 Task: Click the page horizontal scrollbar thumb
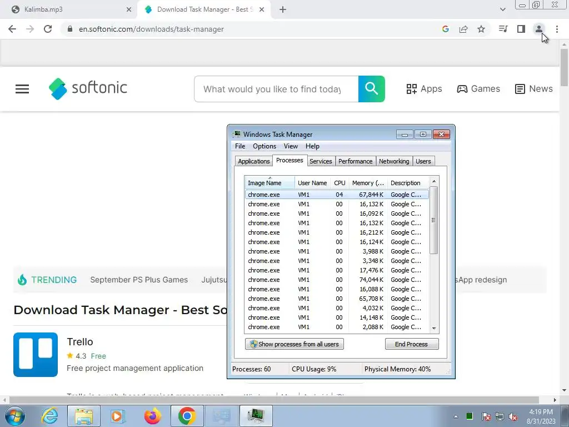pyautogui.click(x=273, y=400)
